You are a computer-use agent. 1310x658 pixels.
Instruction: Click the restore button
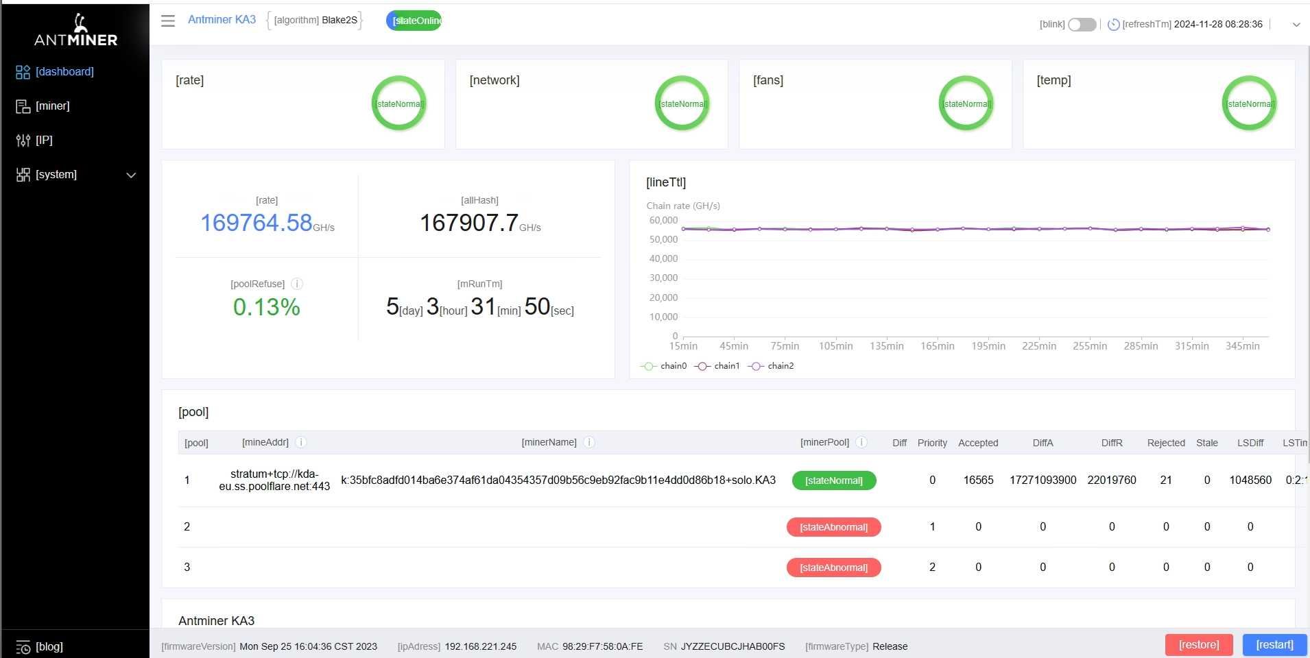coord(1199,645)
